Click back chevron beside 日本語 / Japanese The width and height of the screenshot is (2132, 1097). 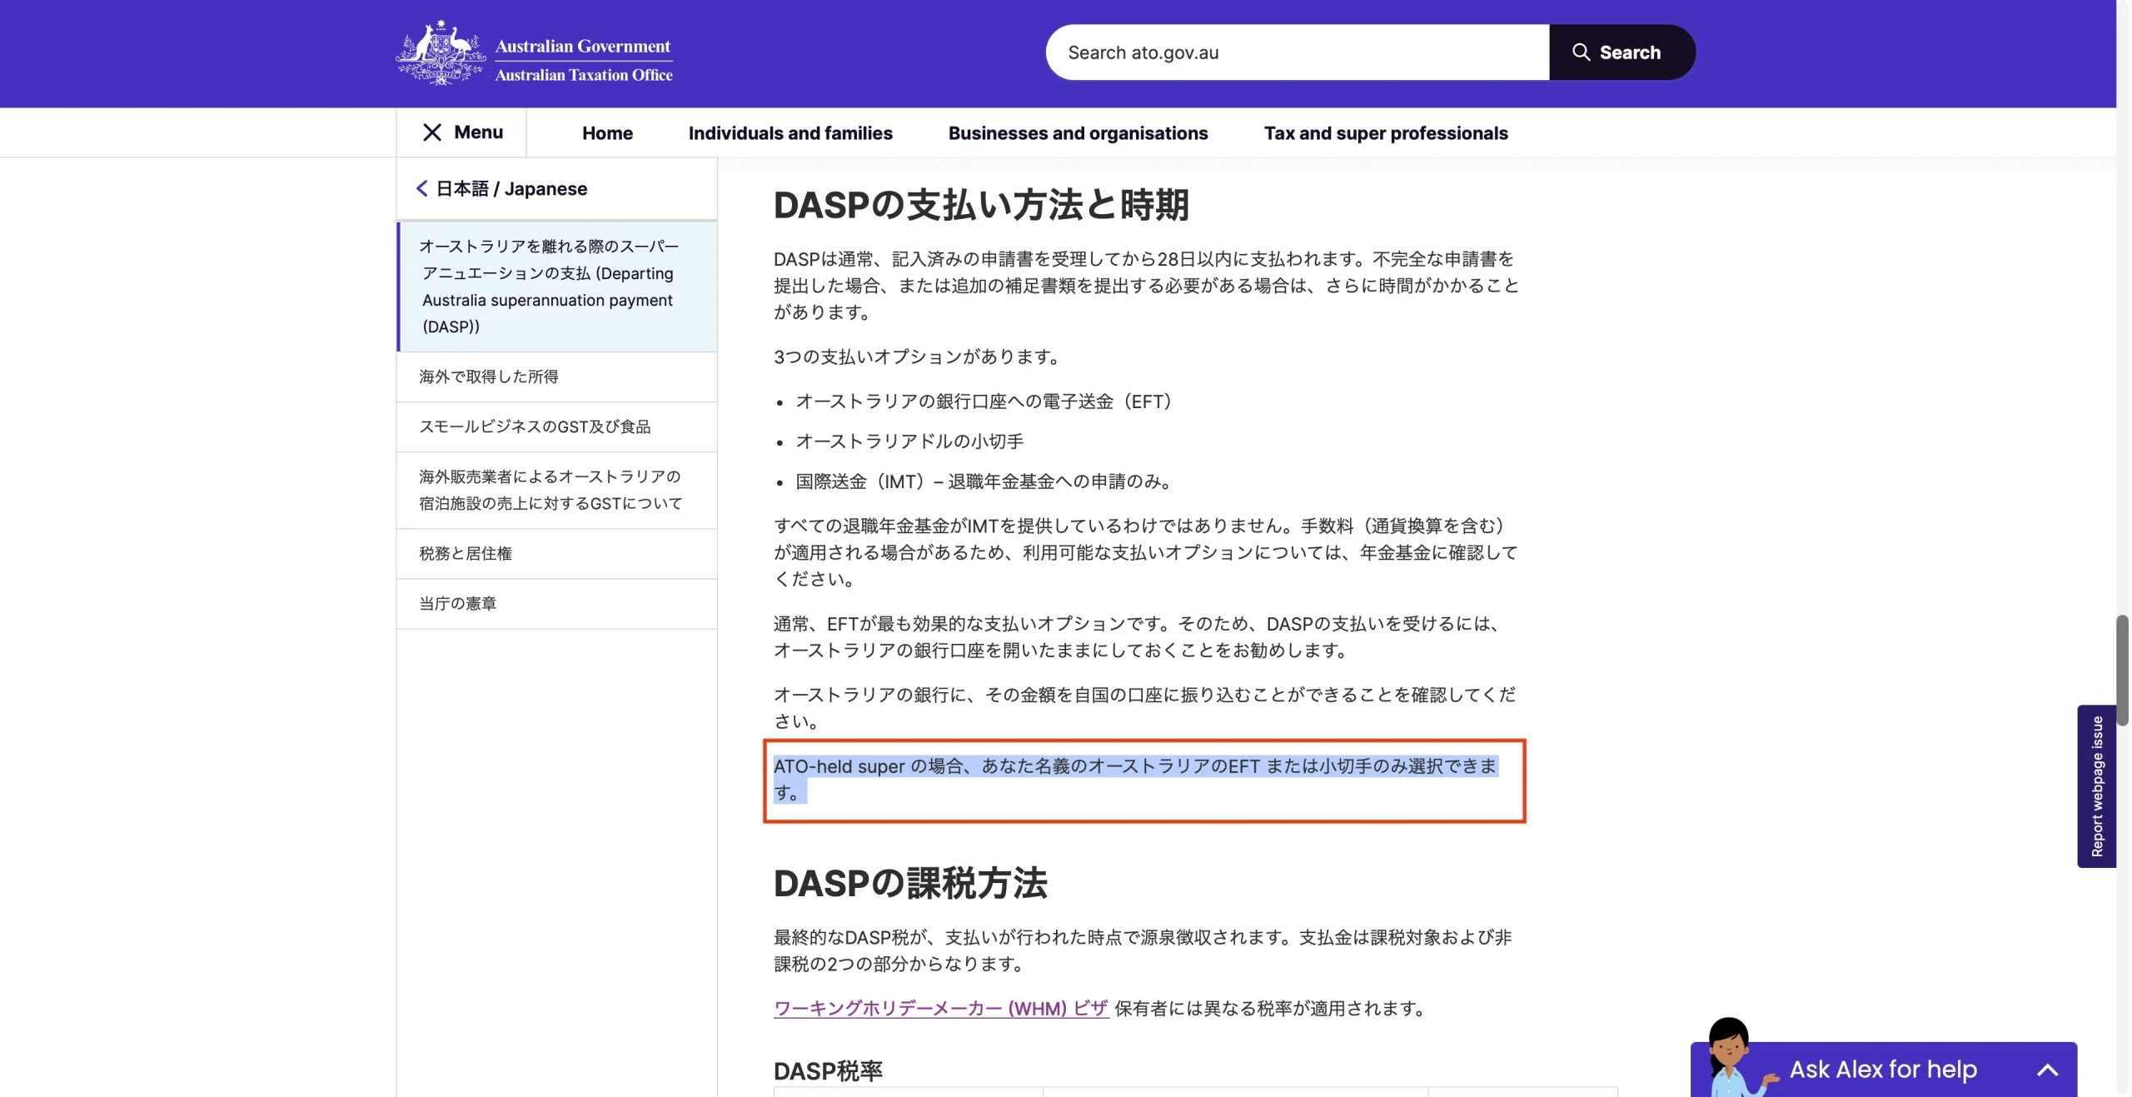422,189
